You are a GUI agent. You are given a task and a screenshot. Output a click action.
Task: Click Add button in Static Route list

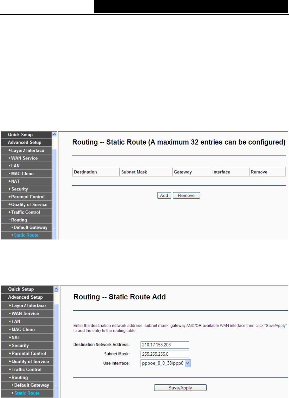[x=164, y=196]
